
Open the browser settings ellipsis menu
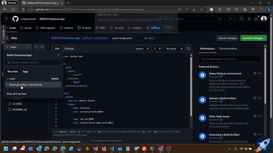pyautogui.click(x=261, y=9)
